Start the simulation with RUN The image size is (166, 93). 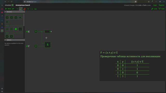8,9
